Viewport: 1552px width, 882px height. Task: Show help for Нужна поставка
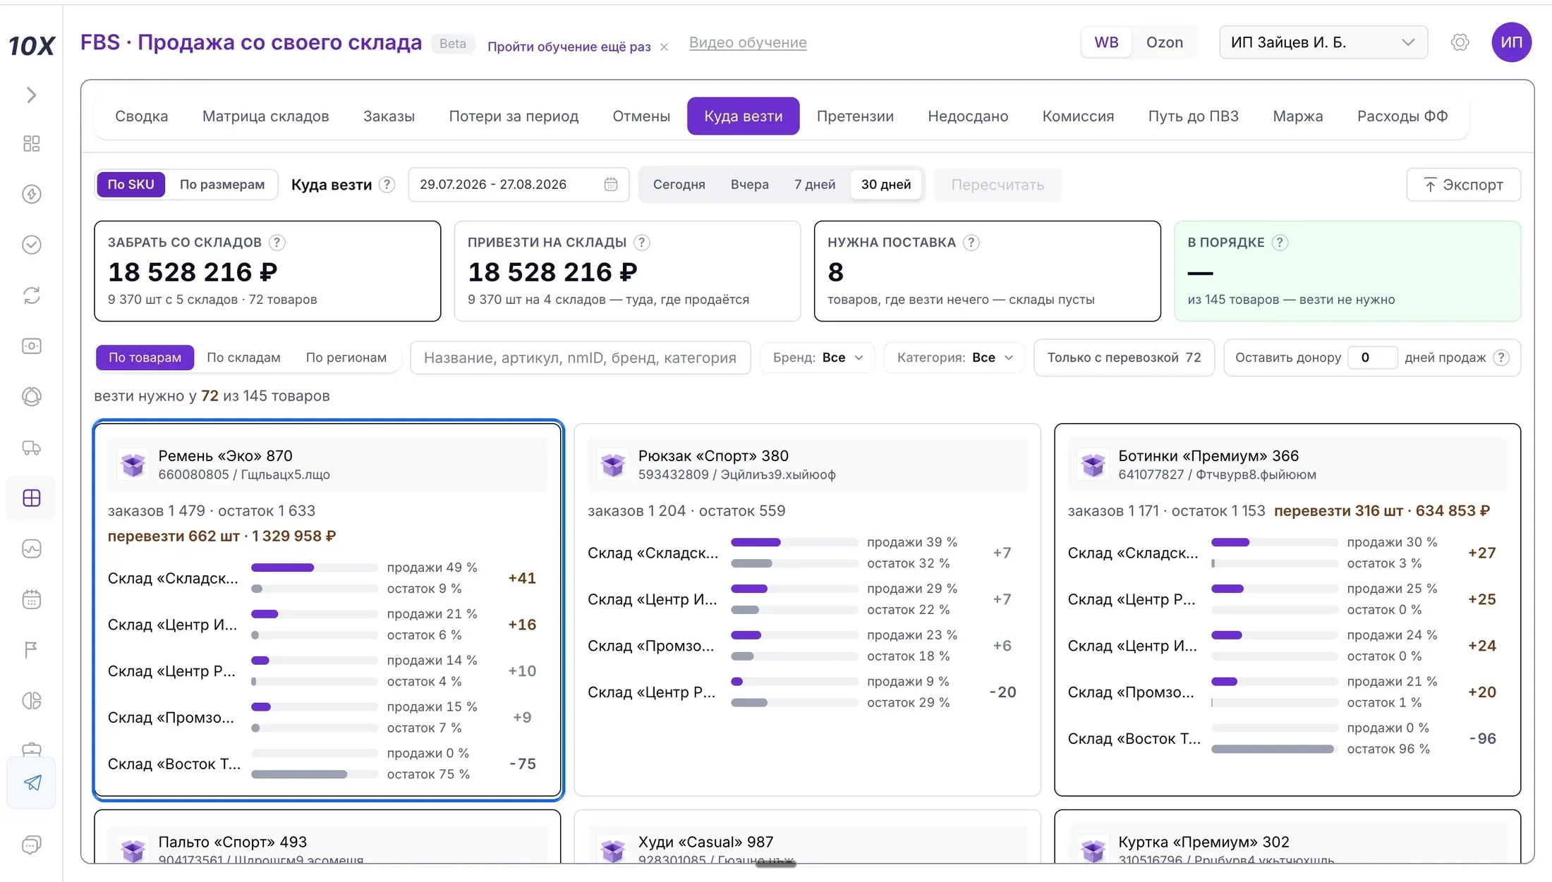[x=971, y=243]
